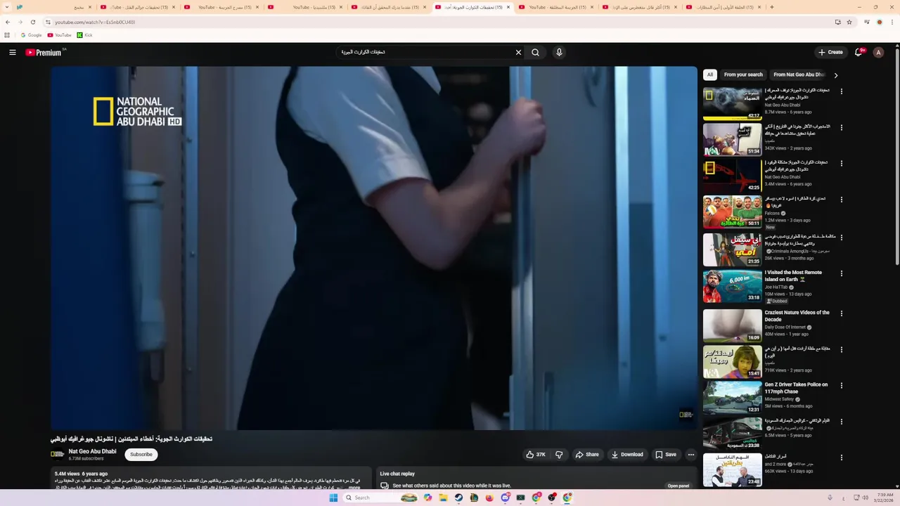Open Craziest Nature Videos of the Decade
The image size is (900, 506).
click(x=797, y=316)
